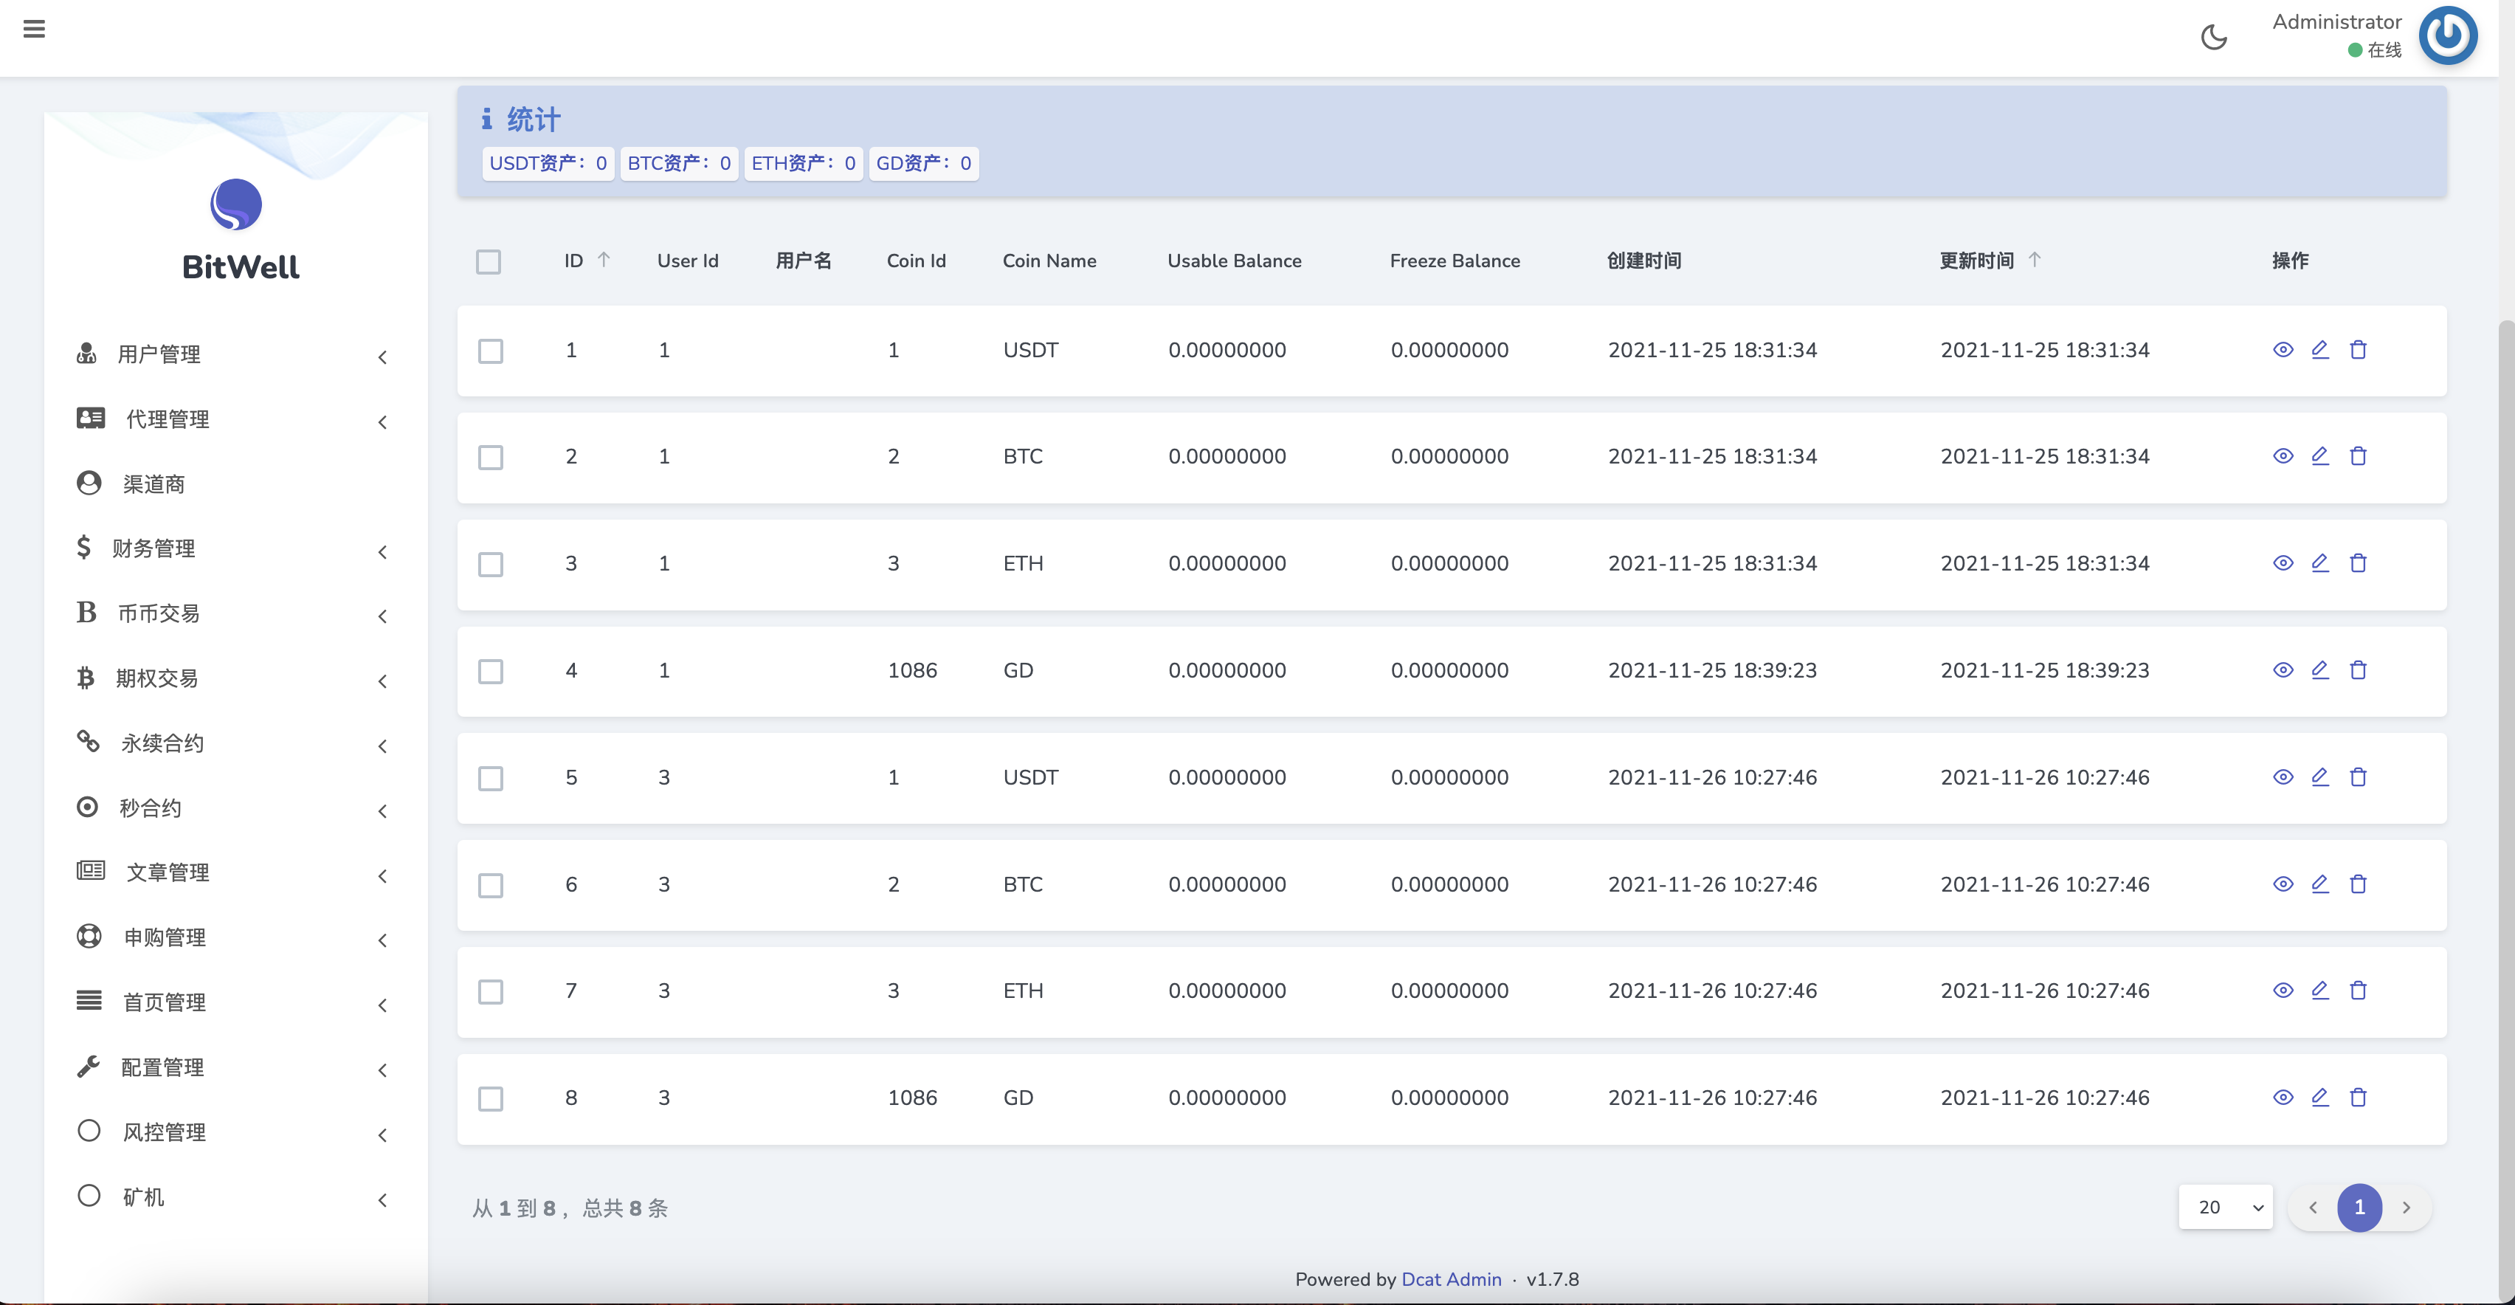Open the page size 20 dropdown
The height and width of the screenshot is (1305, 2515).
[x=2225, y=1208]
